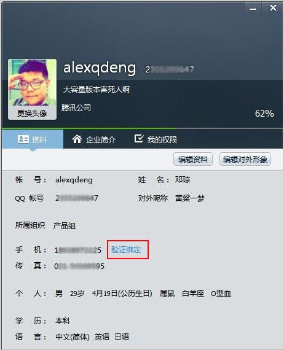Viewport: 284px width, 350px height.
Task: Switch to the 我的权限 tab
Action: [156, 139]
